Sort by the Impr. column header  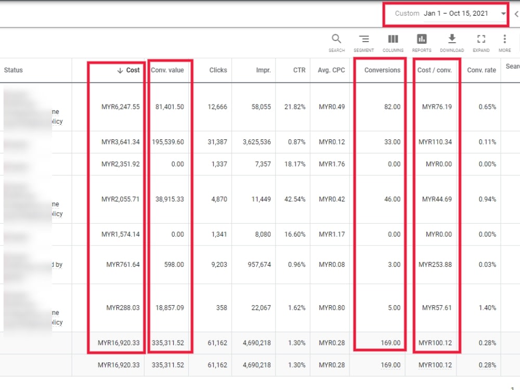pos(263,70)
